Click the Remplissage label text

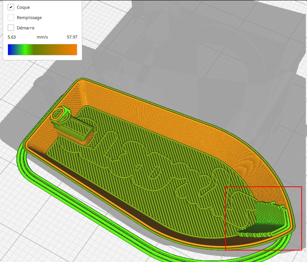29,18
